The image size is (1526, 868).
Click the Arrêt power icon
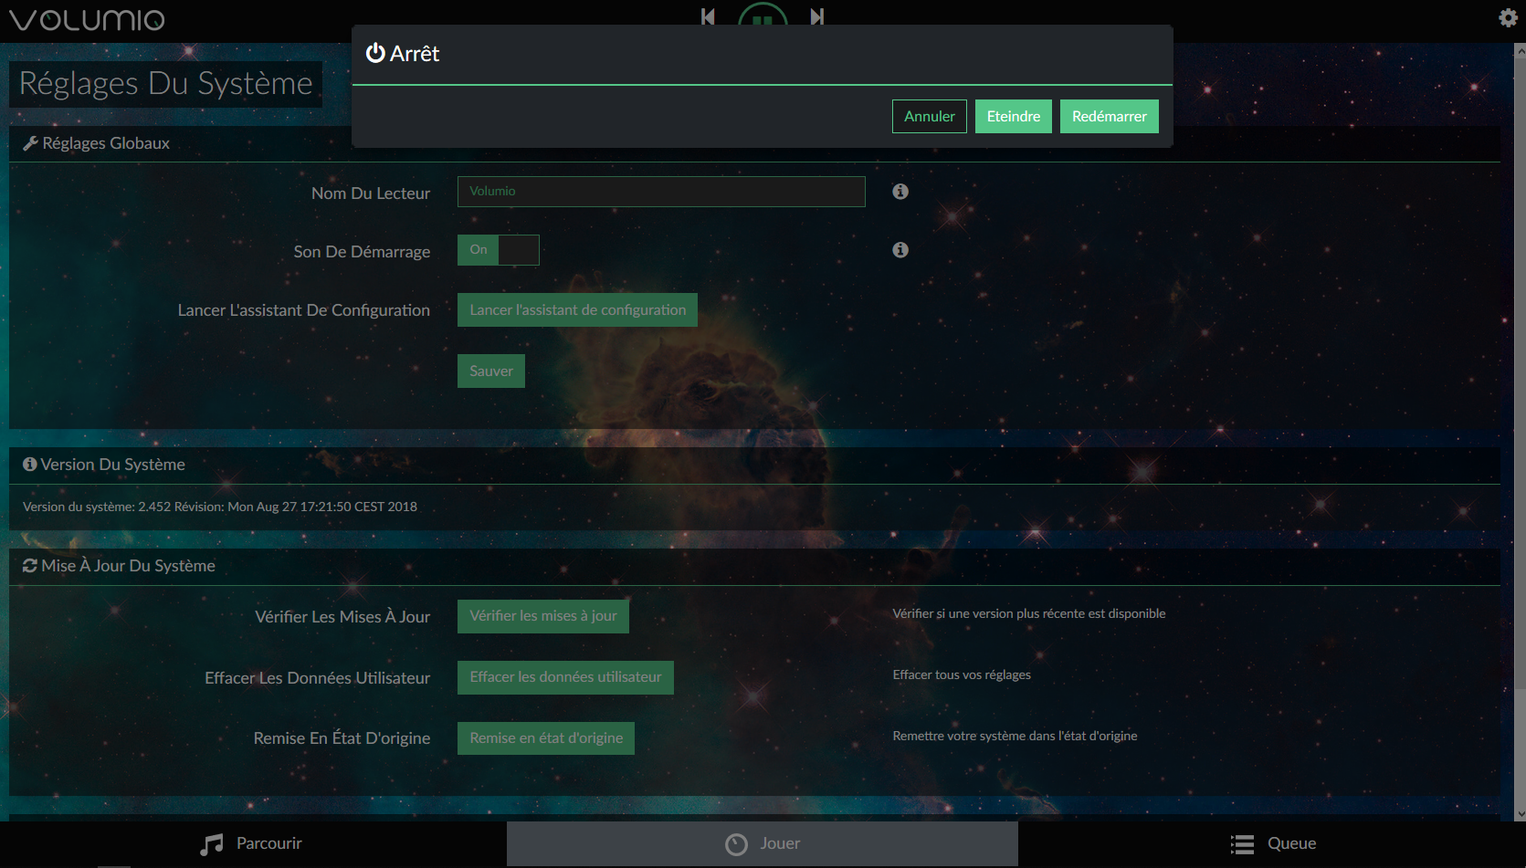375,53
